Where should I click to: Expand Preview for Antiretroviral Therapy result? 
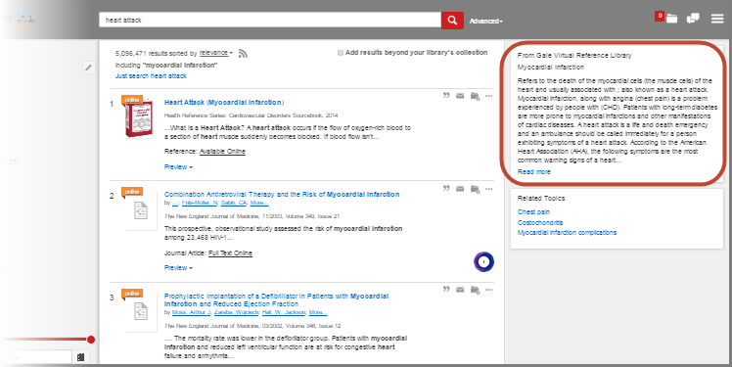(x=178, y=267)
